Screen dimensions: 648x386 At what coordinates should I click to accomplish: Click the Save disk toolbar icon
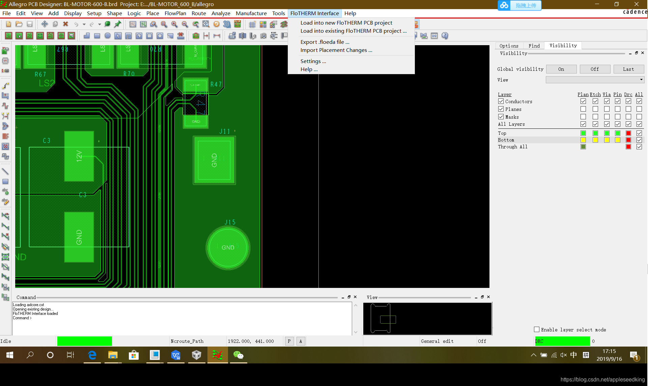[x=30, y=24]
